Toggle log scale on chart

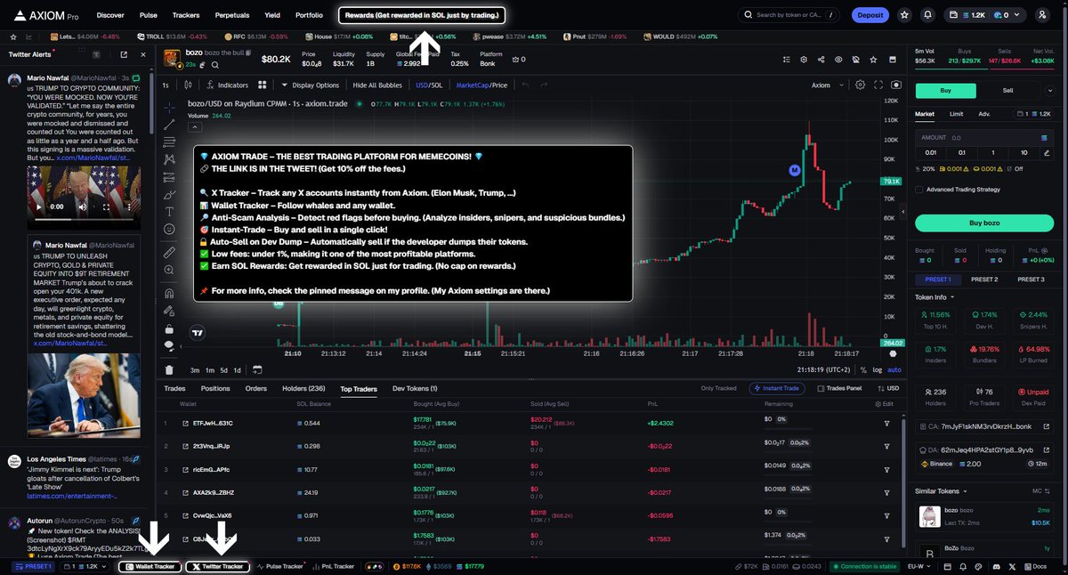[x=878, y=369]
